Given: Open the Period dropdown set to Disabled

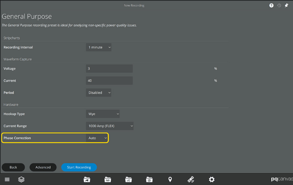Looking at the screenshot, I should 99,93.
